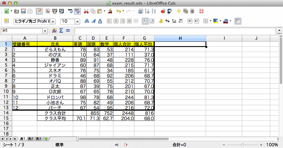Switch to sheet tab 表3
Viewport: 283px width, 148px height.
38,139
